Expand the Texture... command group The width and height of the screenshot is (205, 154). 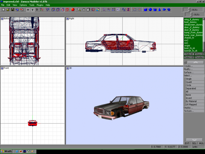189,111
